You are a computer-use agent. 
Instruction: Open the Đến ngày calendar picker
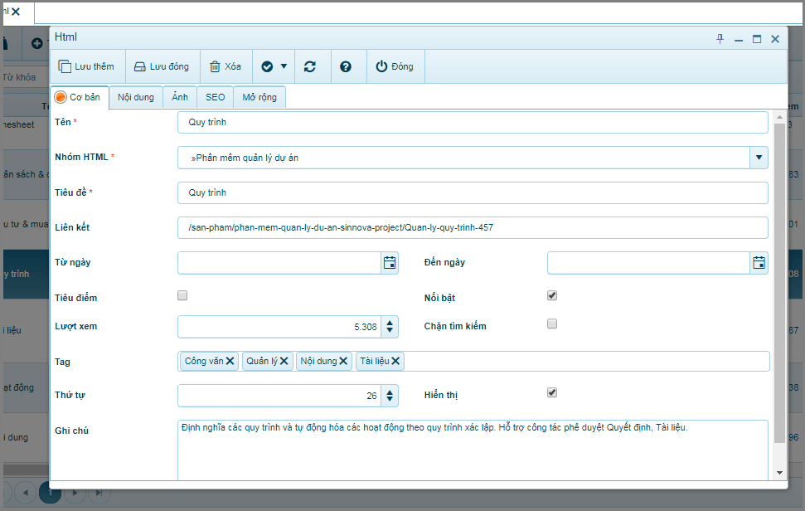(759, 263)
